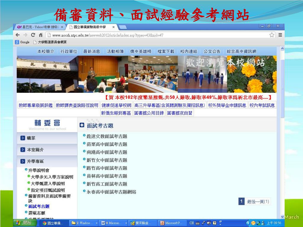
Task: Click the 教師專業發展評鑑 link
Action: (x=36, y=105)
